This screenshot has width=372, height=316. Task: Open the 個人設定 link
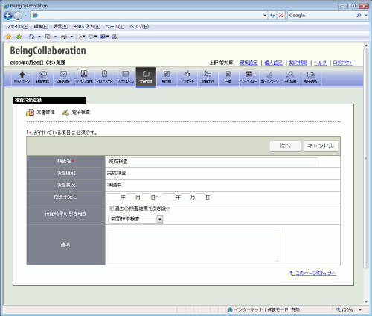tap(274, 63)
